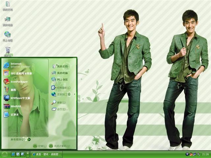Expand the 连接到(T) submenu arrow
Viewport: 211px width, 158px height.
pos(75,94)
